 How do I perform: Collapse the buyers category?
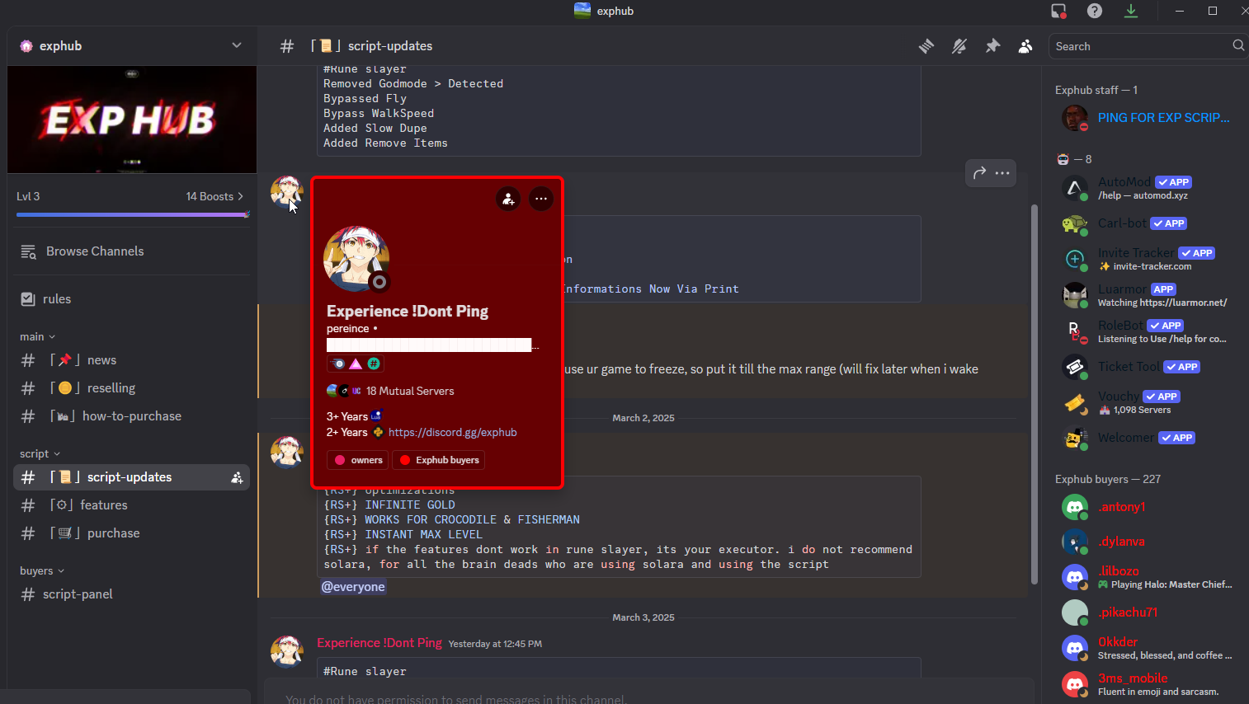[42, 570]
